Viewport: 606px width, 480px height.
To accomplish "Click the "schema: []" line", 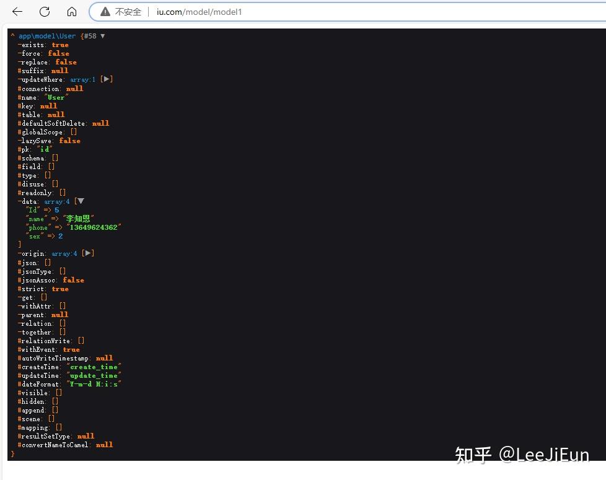I will [x=38, y=158].
